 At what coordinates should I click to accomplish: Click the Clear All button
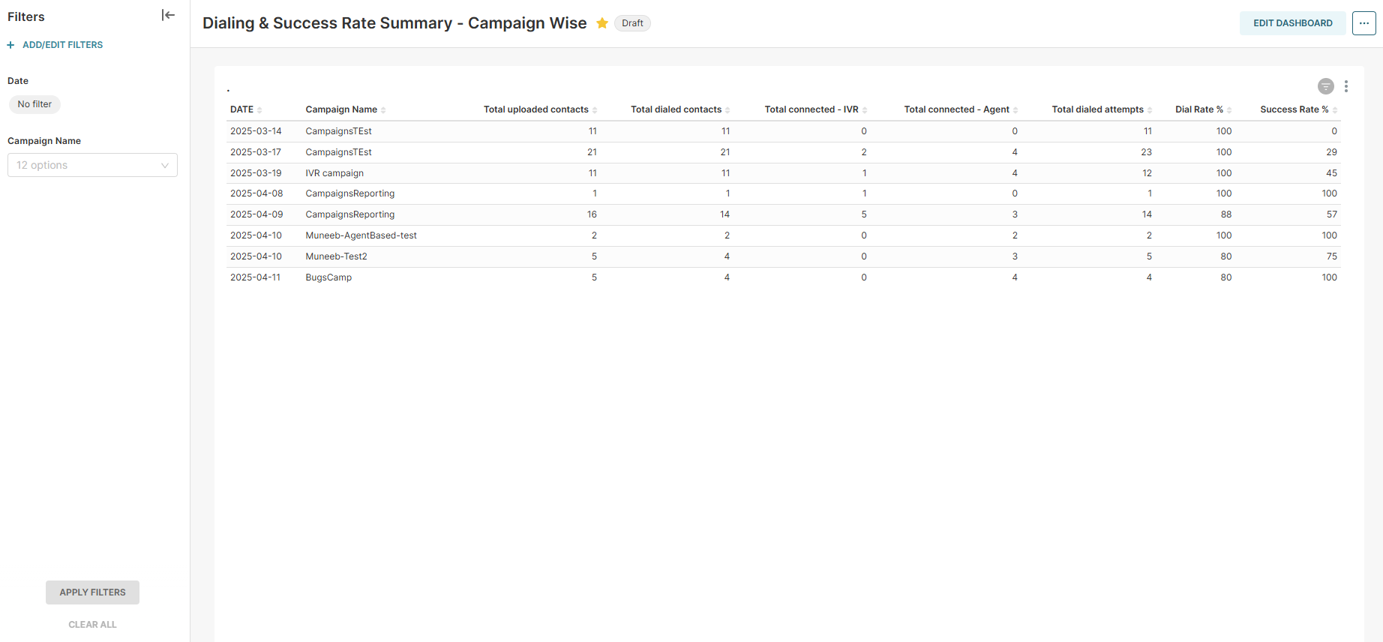pos(92,624)
